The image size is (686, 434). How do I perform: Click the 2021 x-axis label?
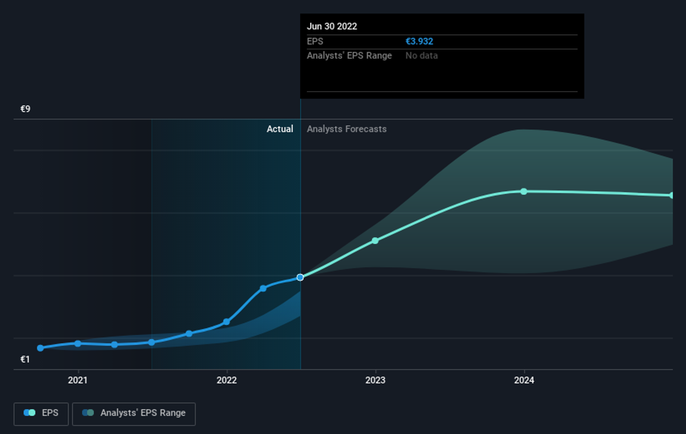(x=78, y=380)
